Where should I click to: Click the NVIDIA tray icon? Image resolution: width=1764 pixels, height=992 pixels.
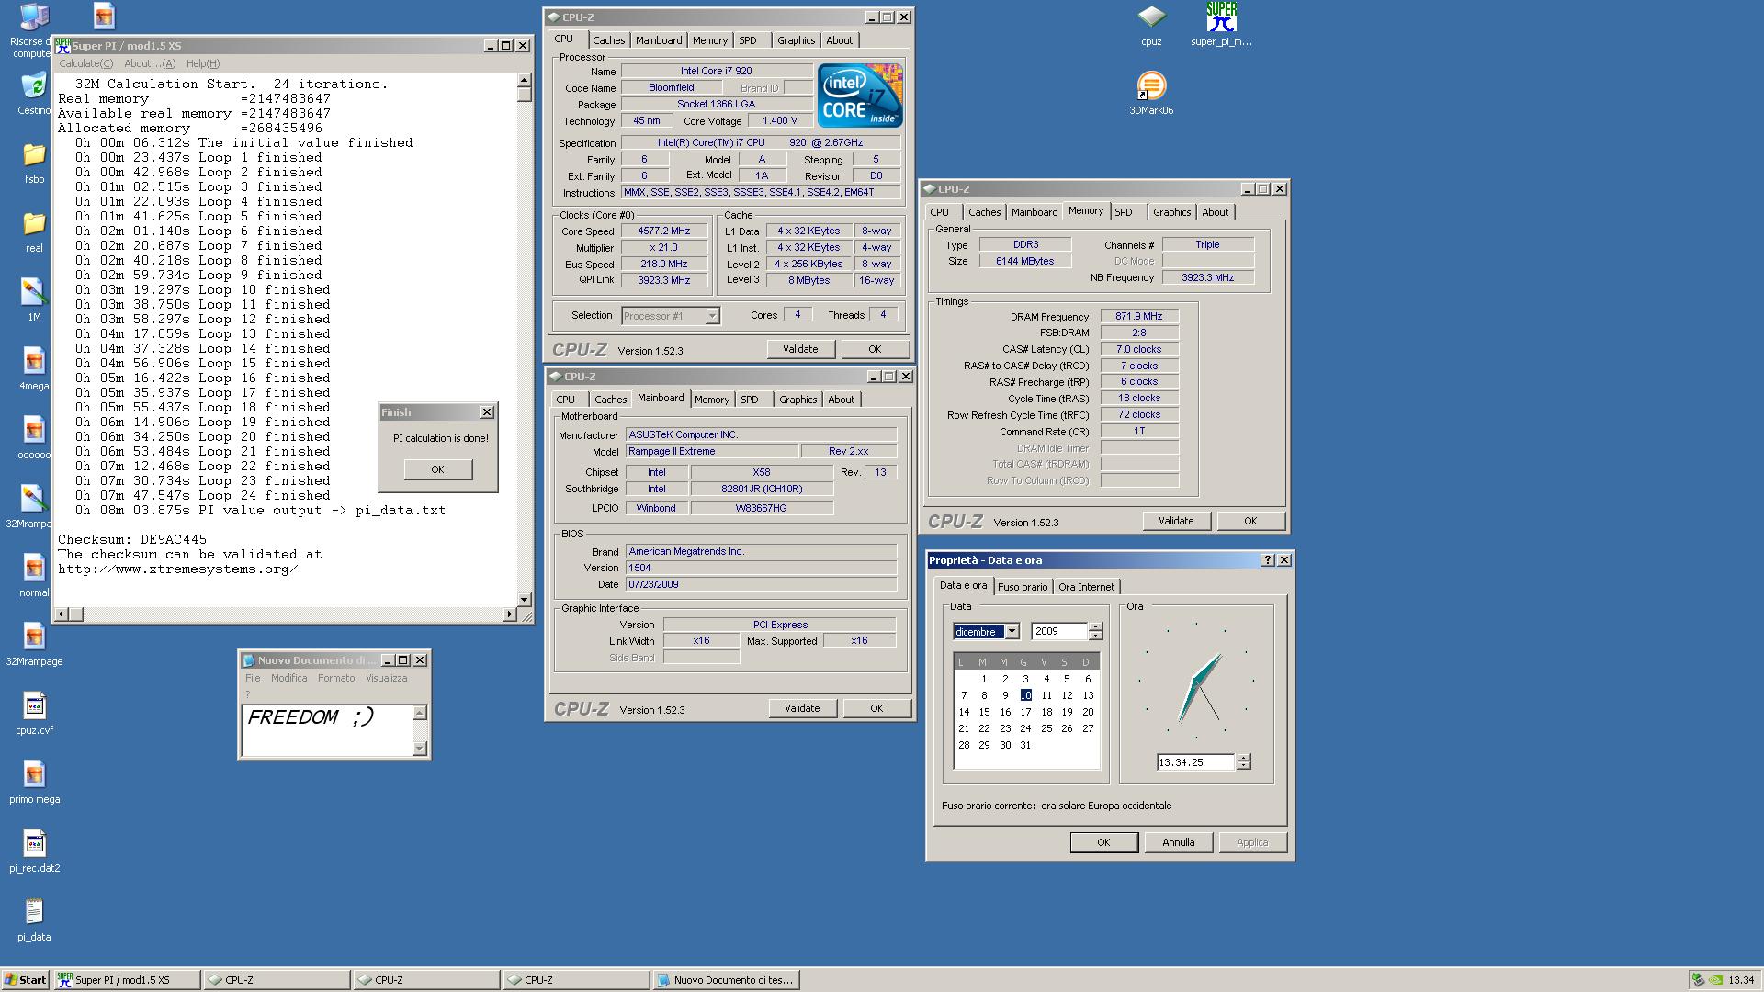coord(1715,980)
